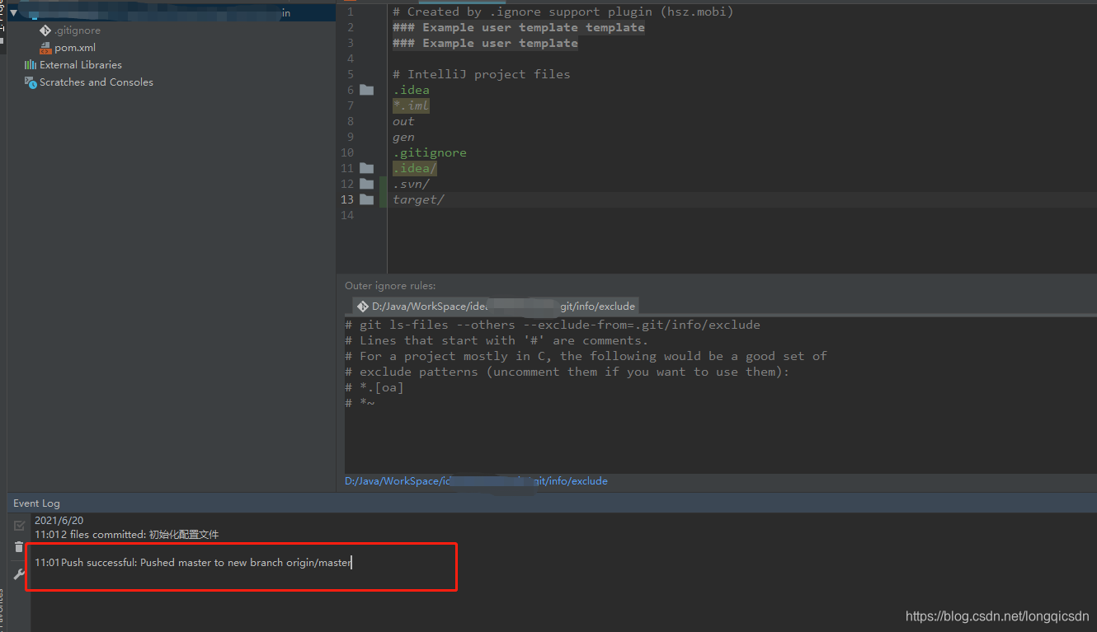Click the '*.iml' entry on line 7
Image resolution: width=1097 pixels, height=632 pixels.
(411, 105)
